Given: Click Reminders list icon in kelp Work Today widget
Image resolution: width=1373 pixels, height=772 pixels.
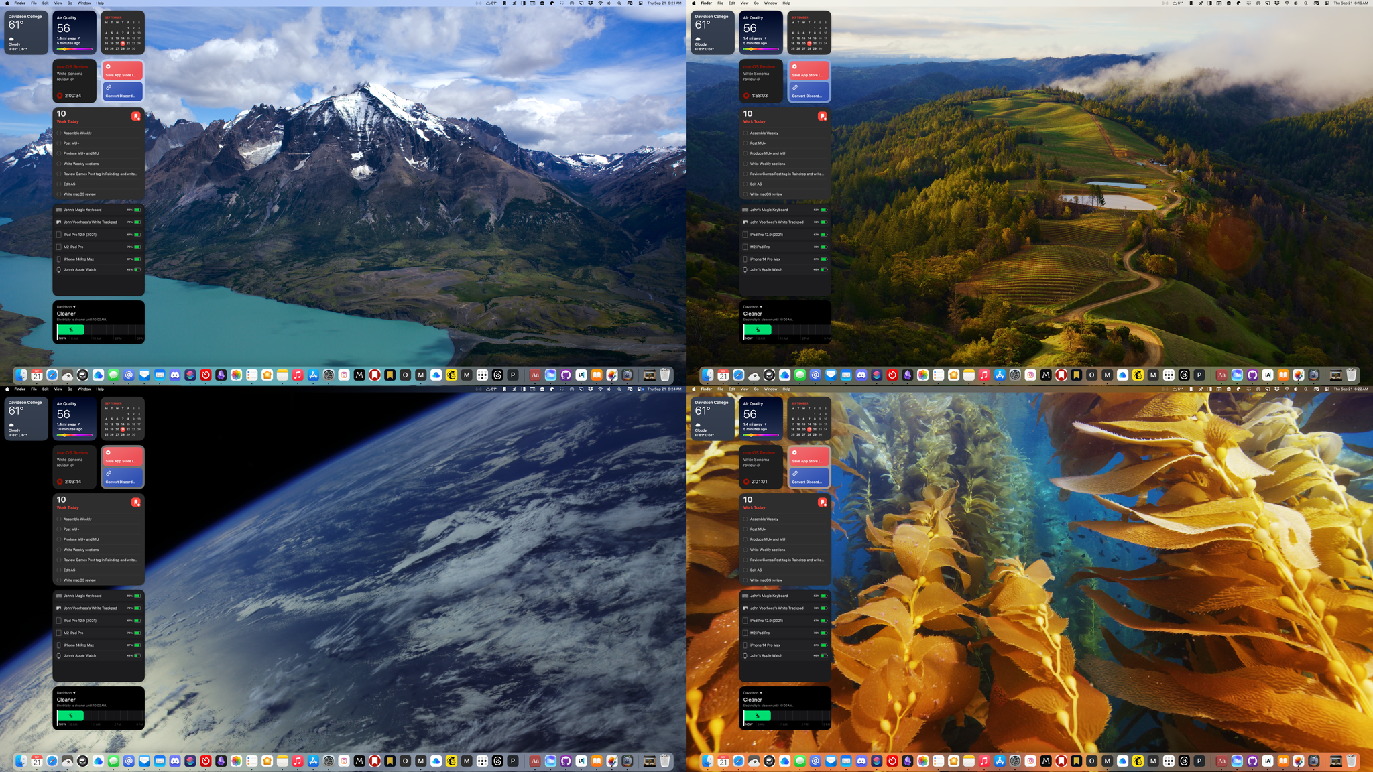Looking at the screenshot, I should point(822,502).
